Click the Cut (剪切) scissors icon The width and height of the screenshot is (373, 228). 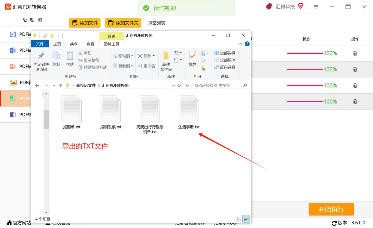click(x=80, y=53)
